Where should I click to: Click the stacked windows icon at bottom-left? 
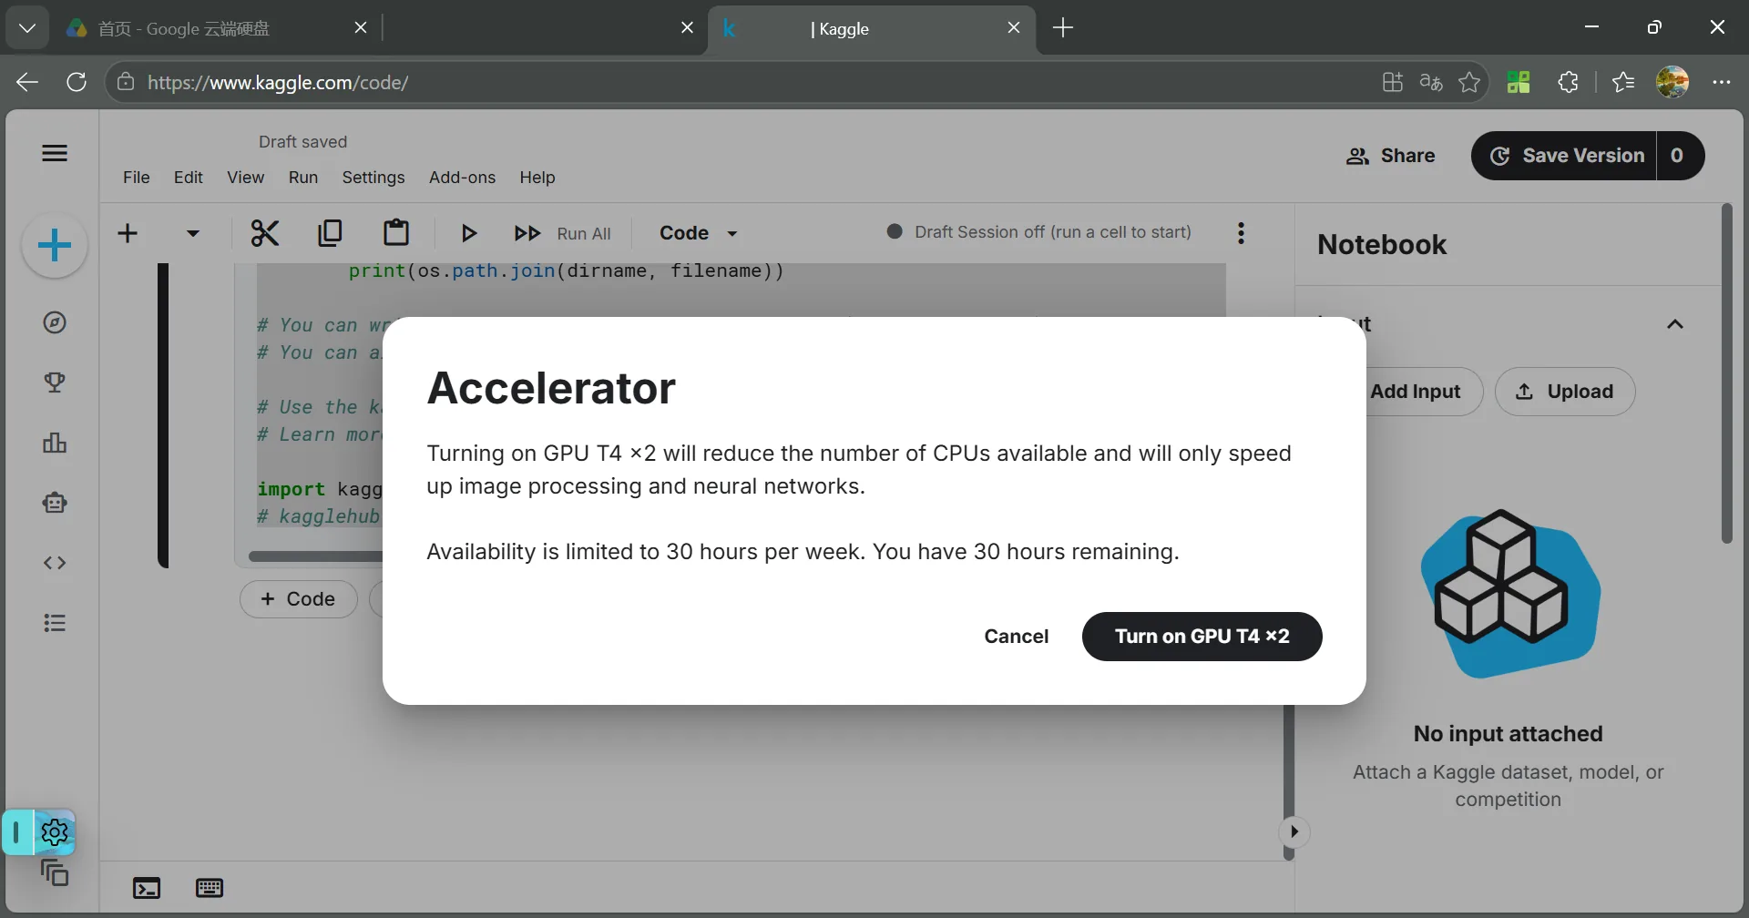point(55,872)
